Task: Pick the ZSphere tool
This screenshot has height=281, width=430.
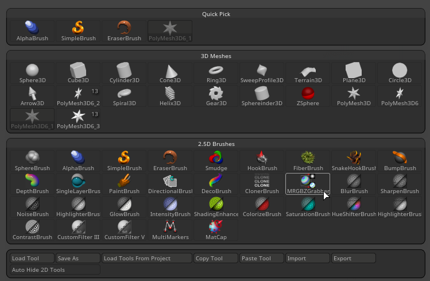Action: click(308, 96)
